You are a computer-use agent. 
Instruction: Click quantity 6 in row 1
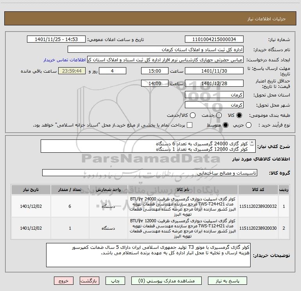[70, 206]
